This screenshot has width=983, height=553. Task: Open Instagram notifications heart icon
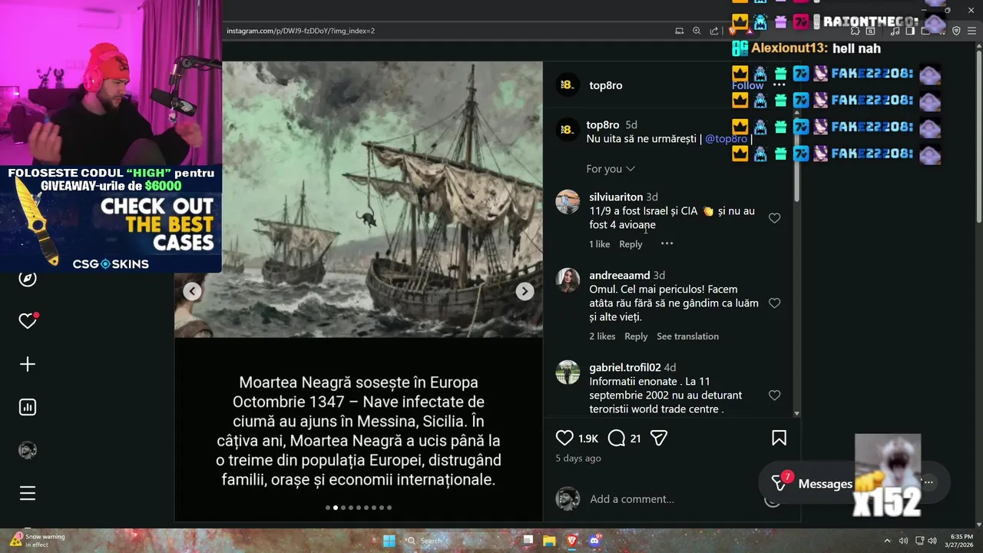click(x=28, y=321)
